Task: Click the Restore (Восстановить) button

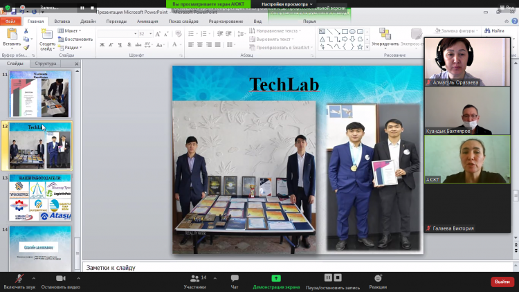Action: [77, 39]
